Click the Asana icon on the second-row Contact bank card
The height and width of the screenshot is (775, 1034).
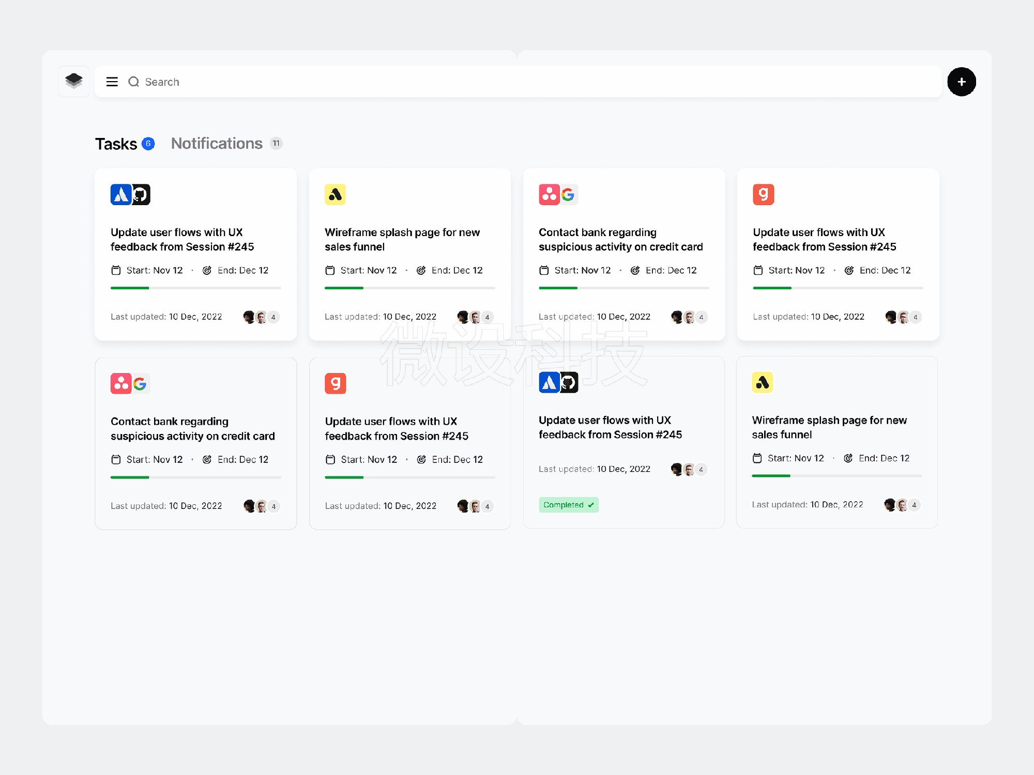(121, 383)
